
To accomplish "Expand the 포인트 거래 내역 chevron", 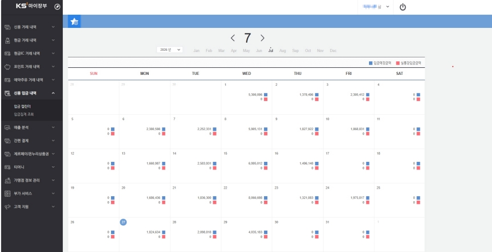I will tap(54, 67).
